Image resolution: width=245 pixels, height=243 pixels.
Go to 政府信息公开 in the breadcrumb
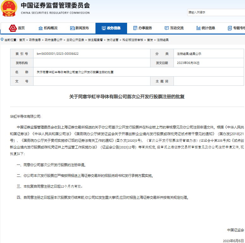tap(54, 40)
